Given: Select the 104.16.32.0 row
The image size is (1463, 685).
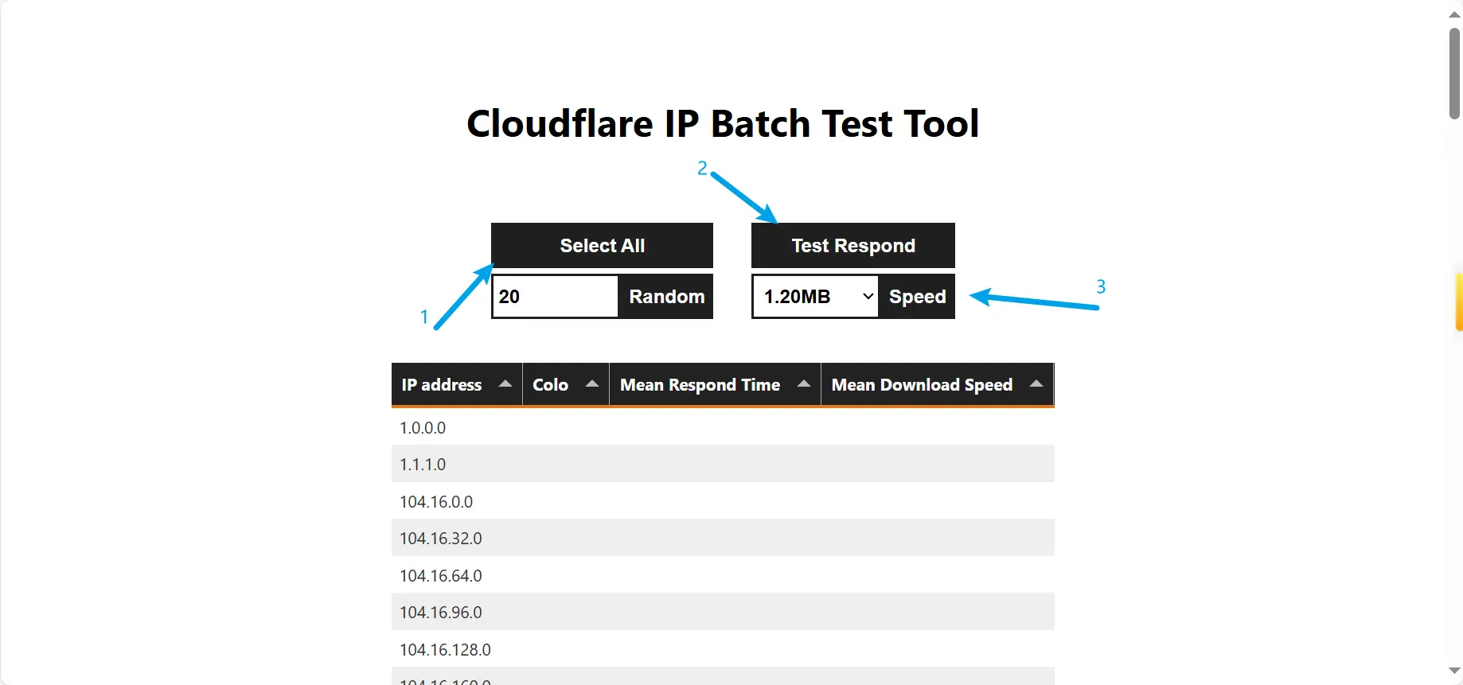Looking at the screenshot, I should click(723, 538).
